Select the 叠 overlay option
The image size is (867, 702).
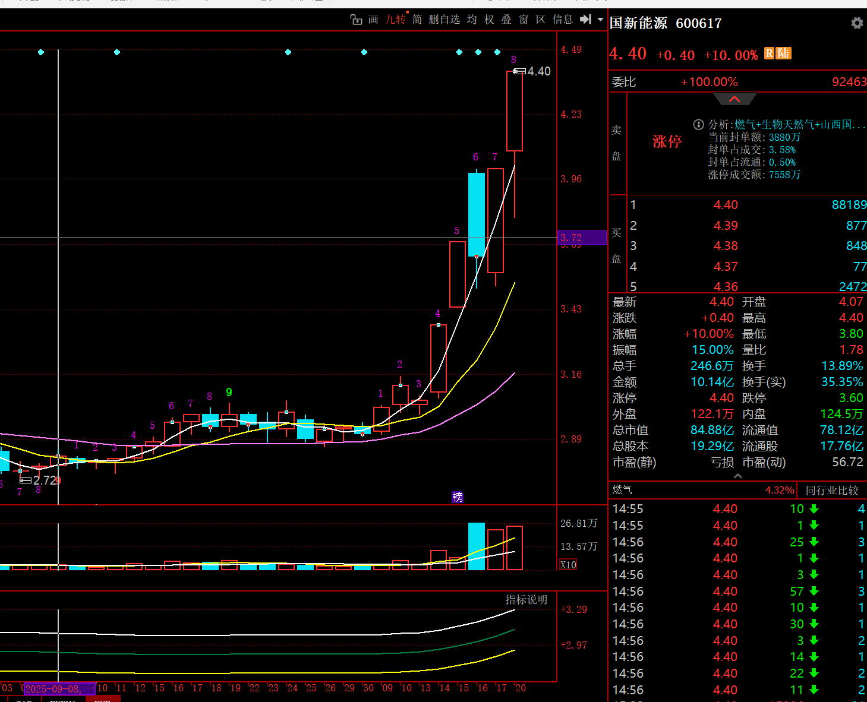[506, 20]
